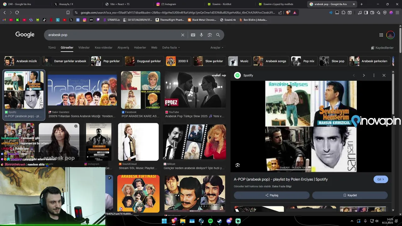Click the Git button in preview panel
402x226 pixels.
(x=381, y=179)
